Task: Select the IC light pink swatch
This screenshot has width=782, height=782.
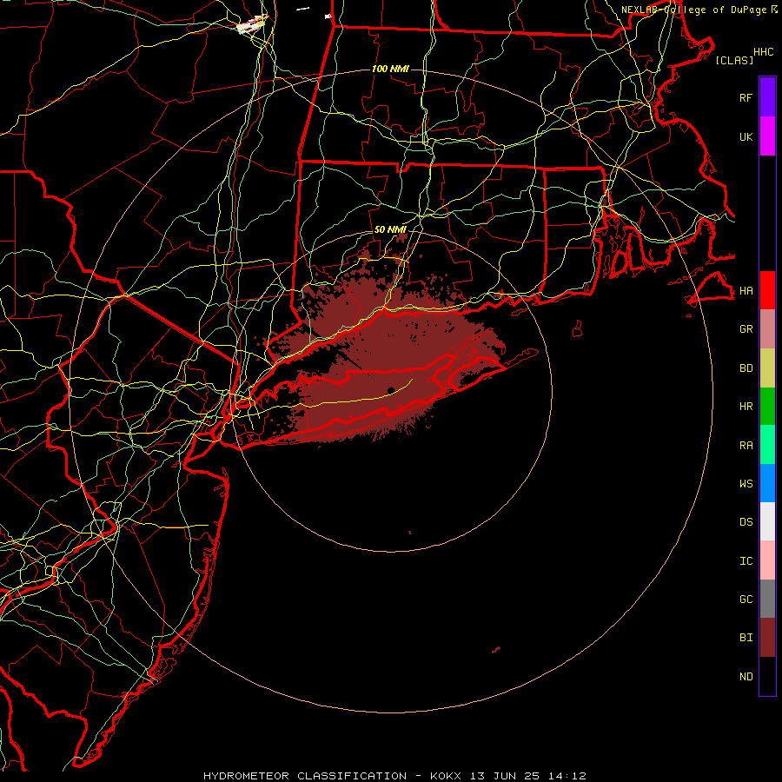Action: click(767, 560)
